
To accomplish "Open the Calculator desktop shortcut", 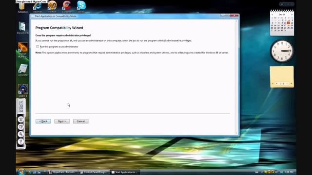I will [23, 70].
